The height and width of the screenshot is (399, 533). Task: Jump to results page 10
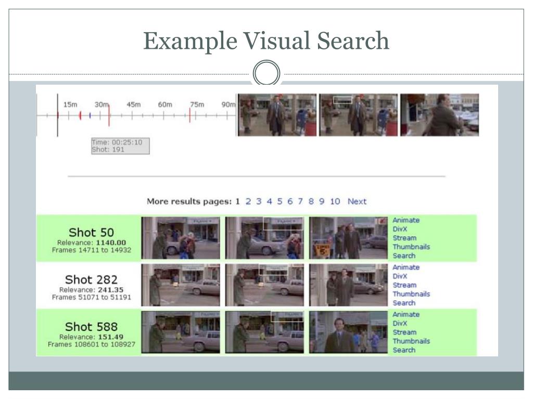tap(335, 202)
